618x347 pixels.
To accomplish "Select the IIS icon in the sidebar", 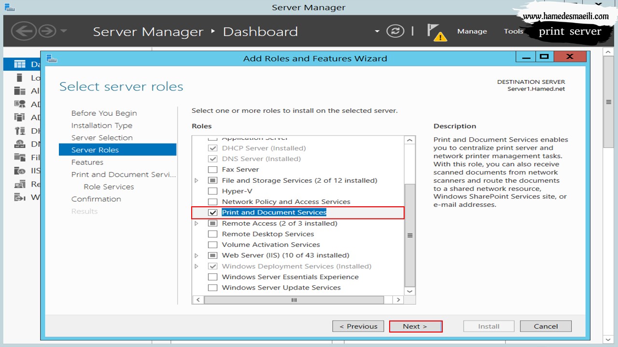I will coord(20,171).
